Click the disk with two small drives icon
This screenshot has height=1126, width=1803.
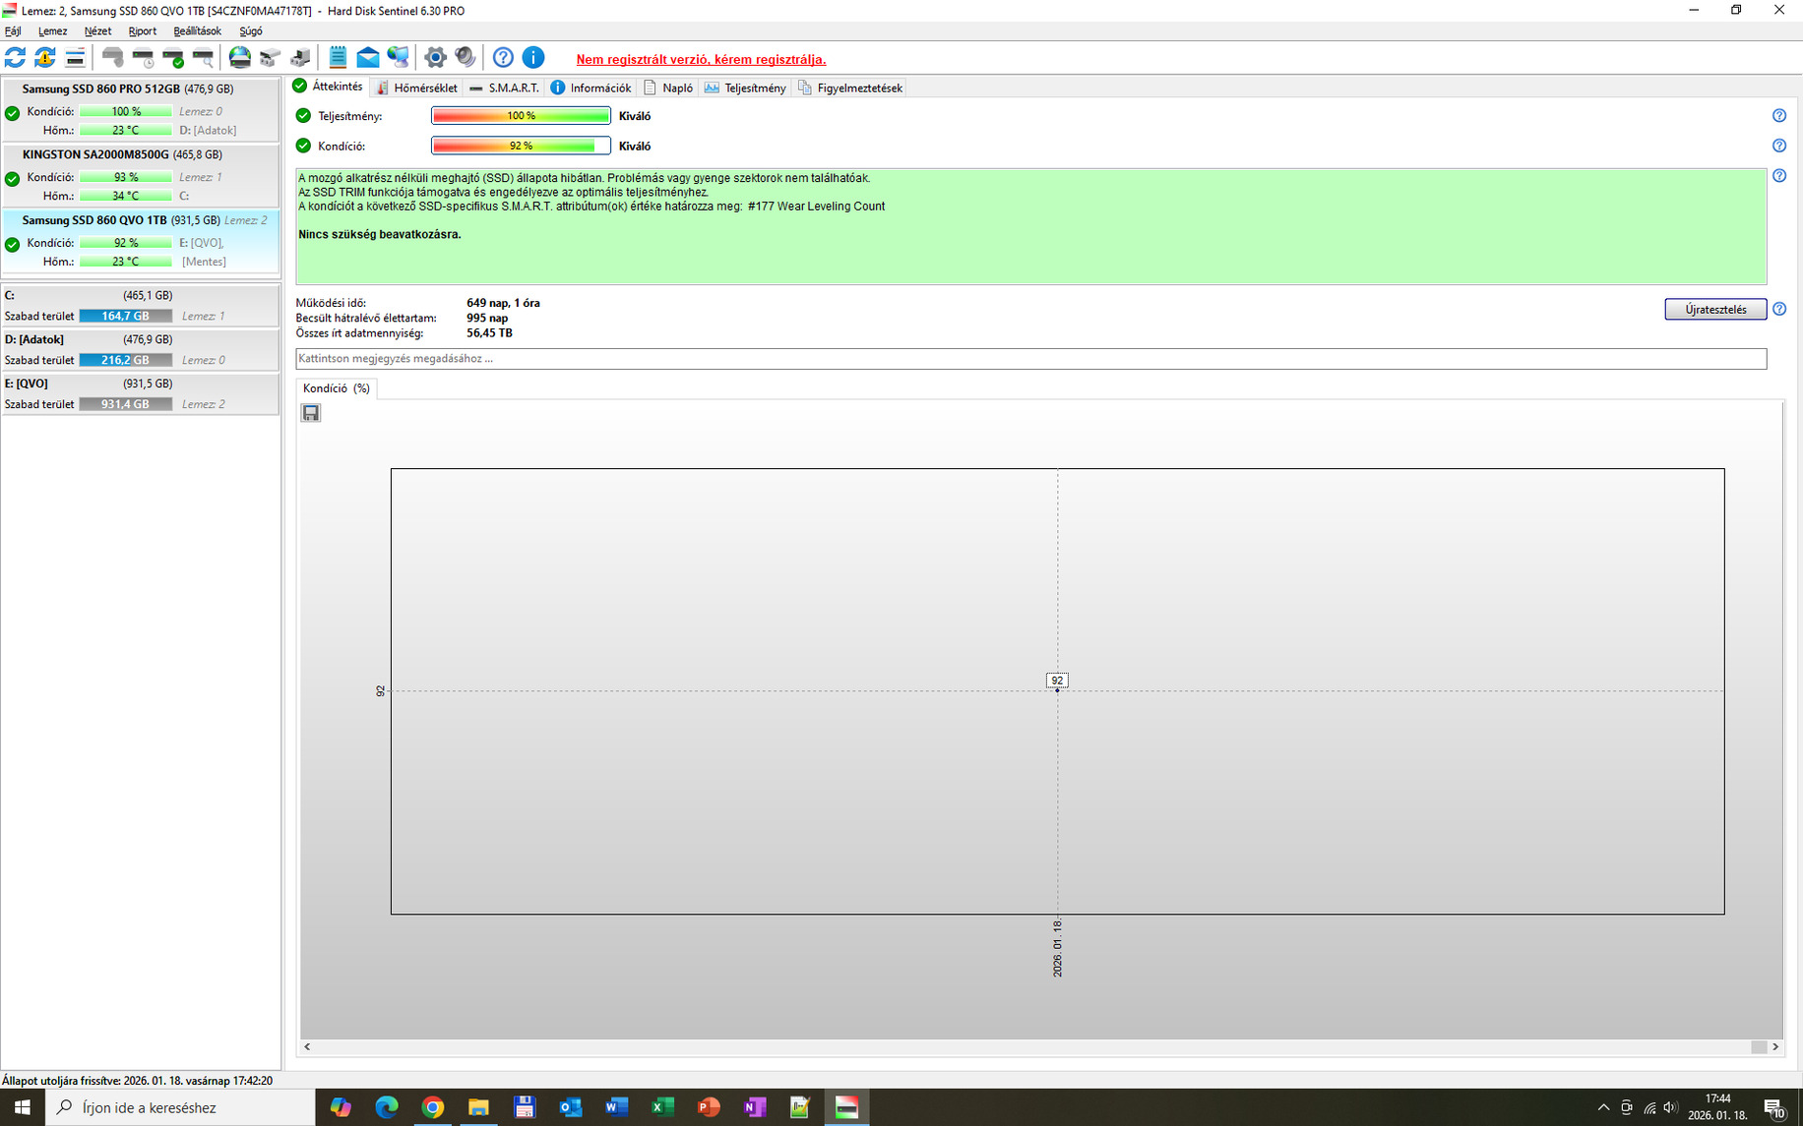(x=270, y=57)
